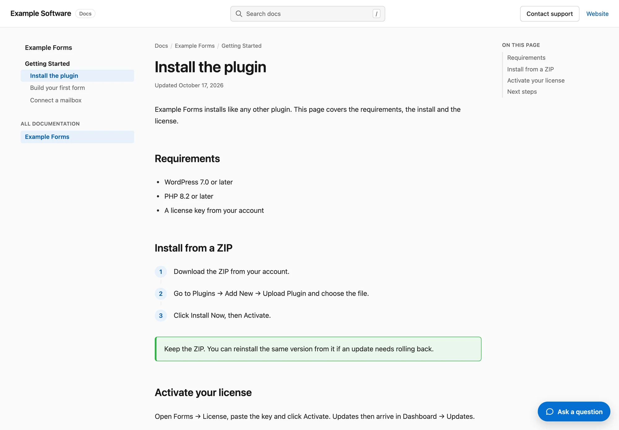Viewport: 619px width, 430px height.
Task: Click PHP 8.2 or later list item
Action: tap(189, 196)
